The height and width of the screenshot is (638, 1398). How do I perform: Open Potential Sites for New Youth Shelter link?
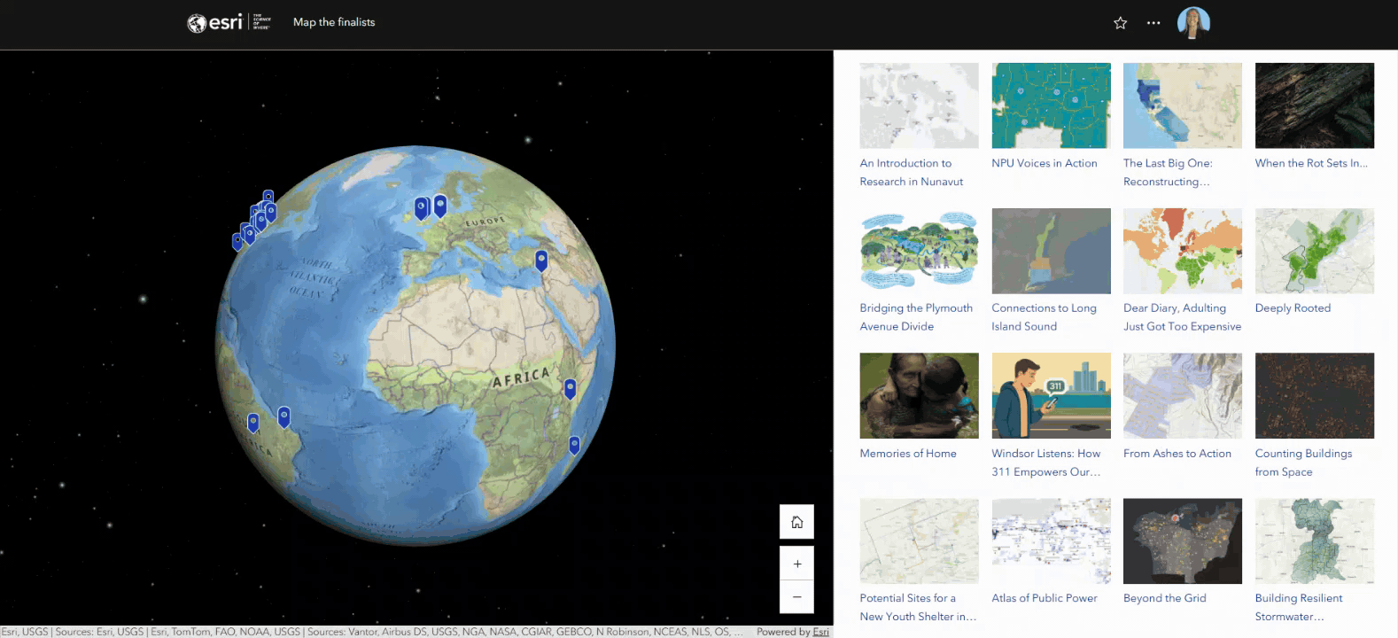point(918,607)
